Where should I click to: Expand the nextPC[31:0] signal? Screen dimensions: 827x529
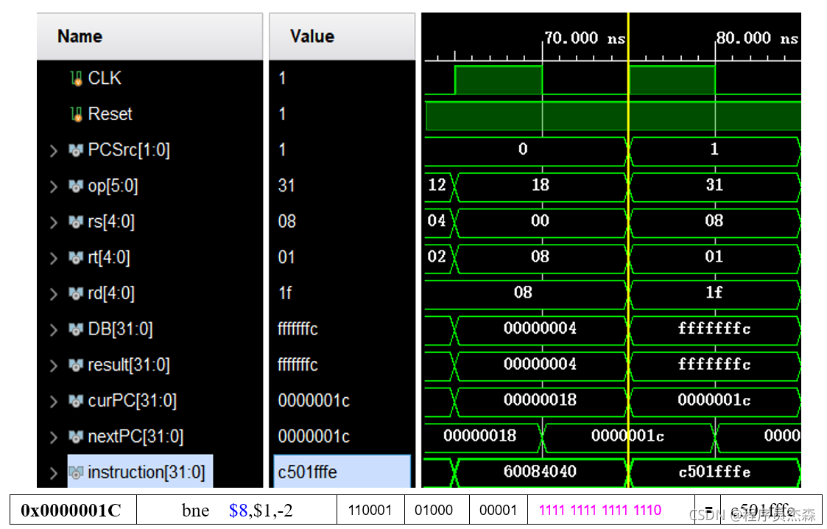(x=53, y=437)
